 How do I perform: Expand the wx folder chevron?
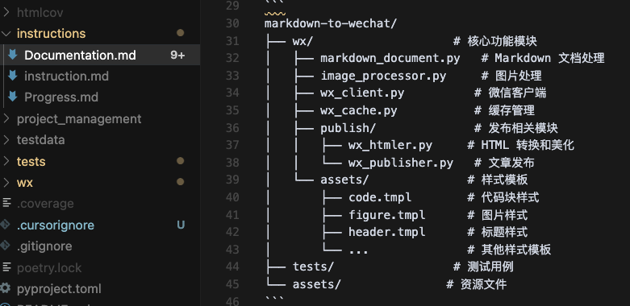(x=6, y=183)
